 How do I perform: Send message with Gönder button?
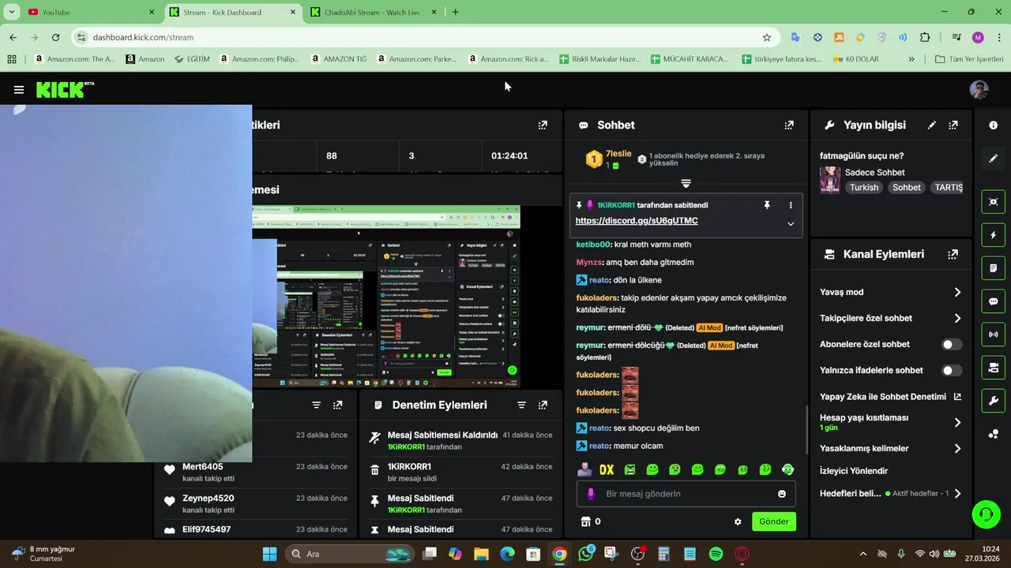pos(774,521)
